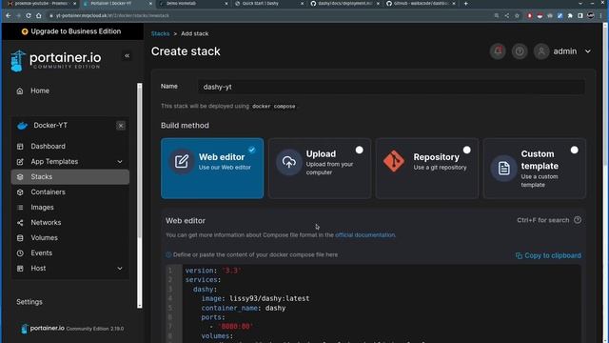Click the Containers cube icon
This screenshot has height=343, width=609.
pyautogui.click(x=20, y=192)
